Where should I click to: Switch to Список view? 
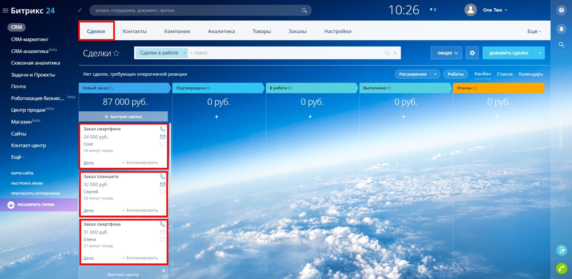(x=505, y=74)
